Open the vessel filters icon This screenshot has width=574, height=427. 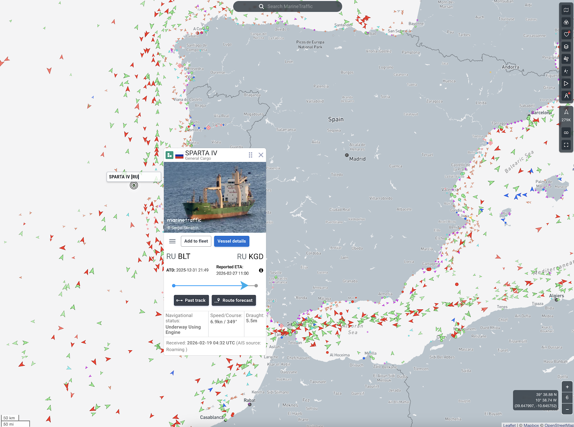566,22
